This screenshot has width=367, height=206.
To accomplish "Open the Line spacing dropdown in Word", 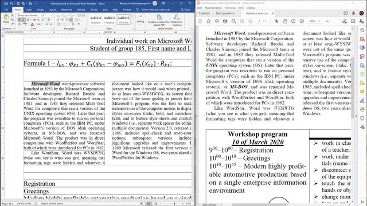I will [78, 20].
